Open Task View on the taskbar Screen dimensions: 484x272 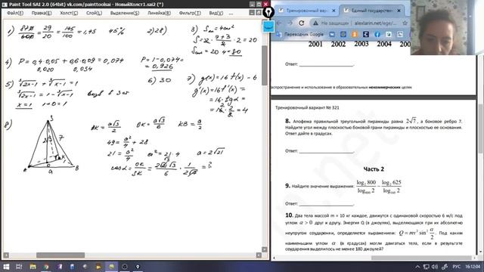(19, 267)
